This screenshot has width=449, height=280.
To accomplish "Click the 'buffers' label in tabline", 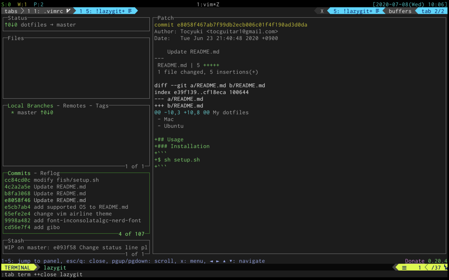I will click(x=400, y=11).
